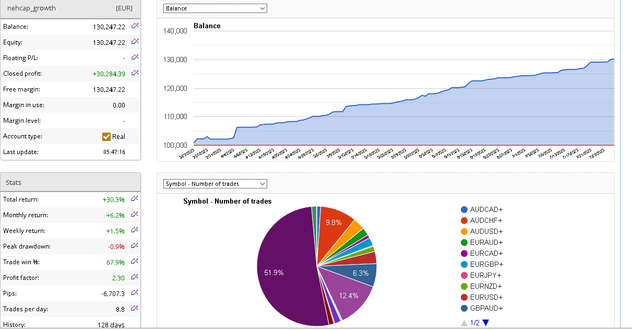Screen dimensions: 632x331
Task: Click the chart icon for Closed profit
Action: (x=135, y=73)
